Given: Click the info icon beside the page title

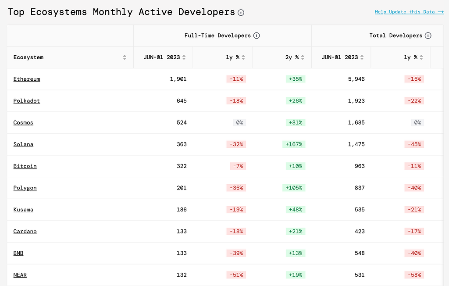Looking at the screenshot, I should (241, 13).
